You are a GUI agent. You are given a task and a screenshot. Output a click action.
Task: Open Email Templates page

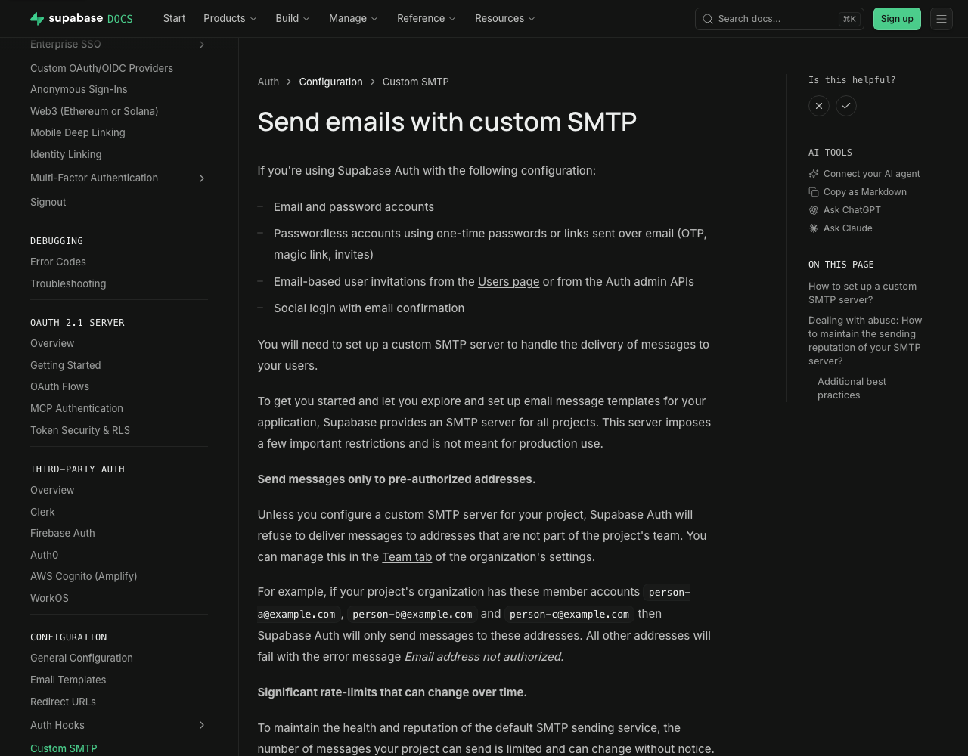point(68,680)
